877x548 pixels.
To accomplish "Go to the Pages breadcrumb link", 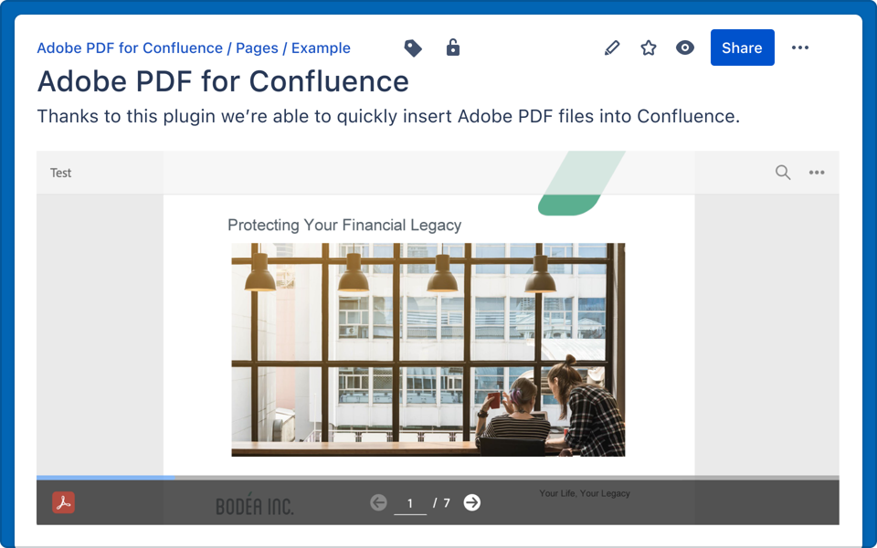I will click(x=257, y=48).
